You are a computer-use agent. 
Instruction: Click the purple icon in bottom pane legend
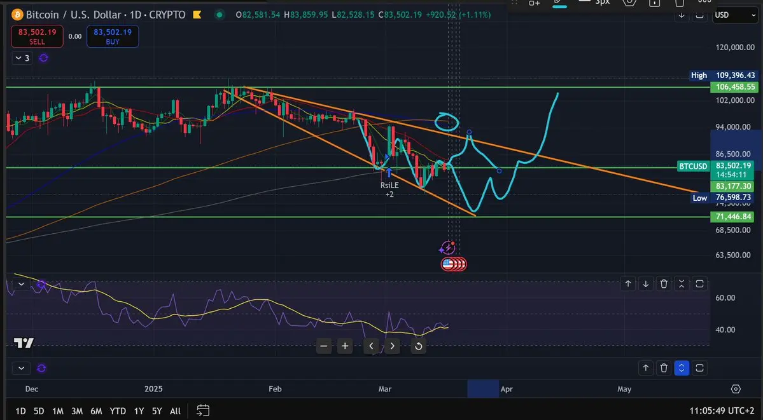tap(41, 369)
